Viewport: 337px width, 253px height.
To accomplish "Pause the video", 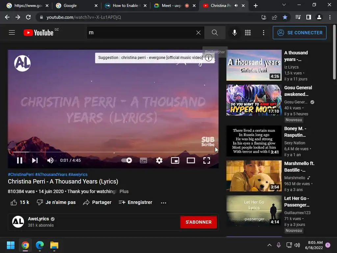I will 19,160.
